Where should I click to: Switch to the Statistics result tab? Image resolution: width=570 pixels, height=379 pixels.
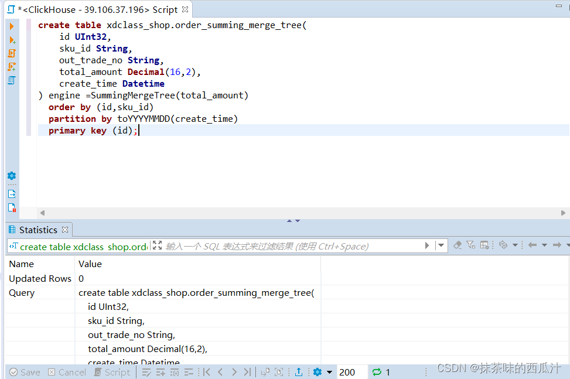(x=38, y=230)
